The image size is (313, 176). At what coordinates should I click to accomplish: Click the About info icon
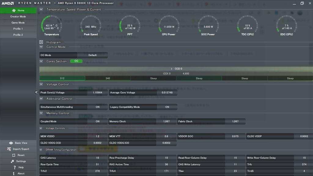(x=13, y=174)
